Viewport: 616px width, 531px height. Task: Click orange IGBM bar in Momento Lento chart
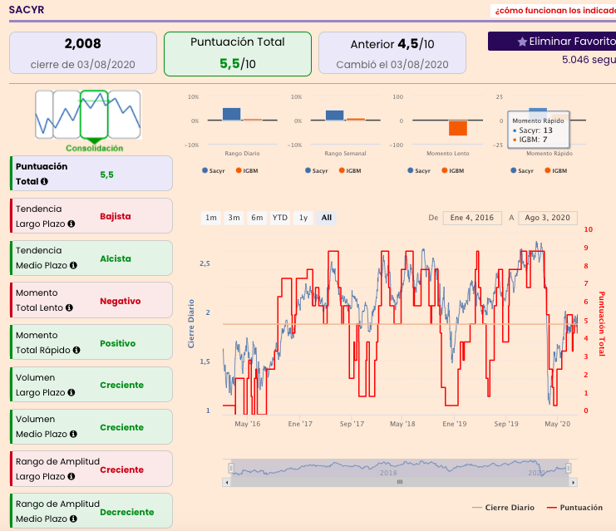[x=458, y=128]
